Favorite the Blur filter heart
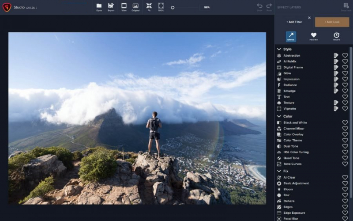Viewport: 353px width, 221px height. pos(345,195)
